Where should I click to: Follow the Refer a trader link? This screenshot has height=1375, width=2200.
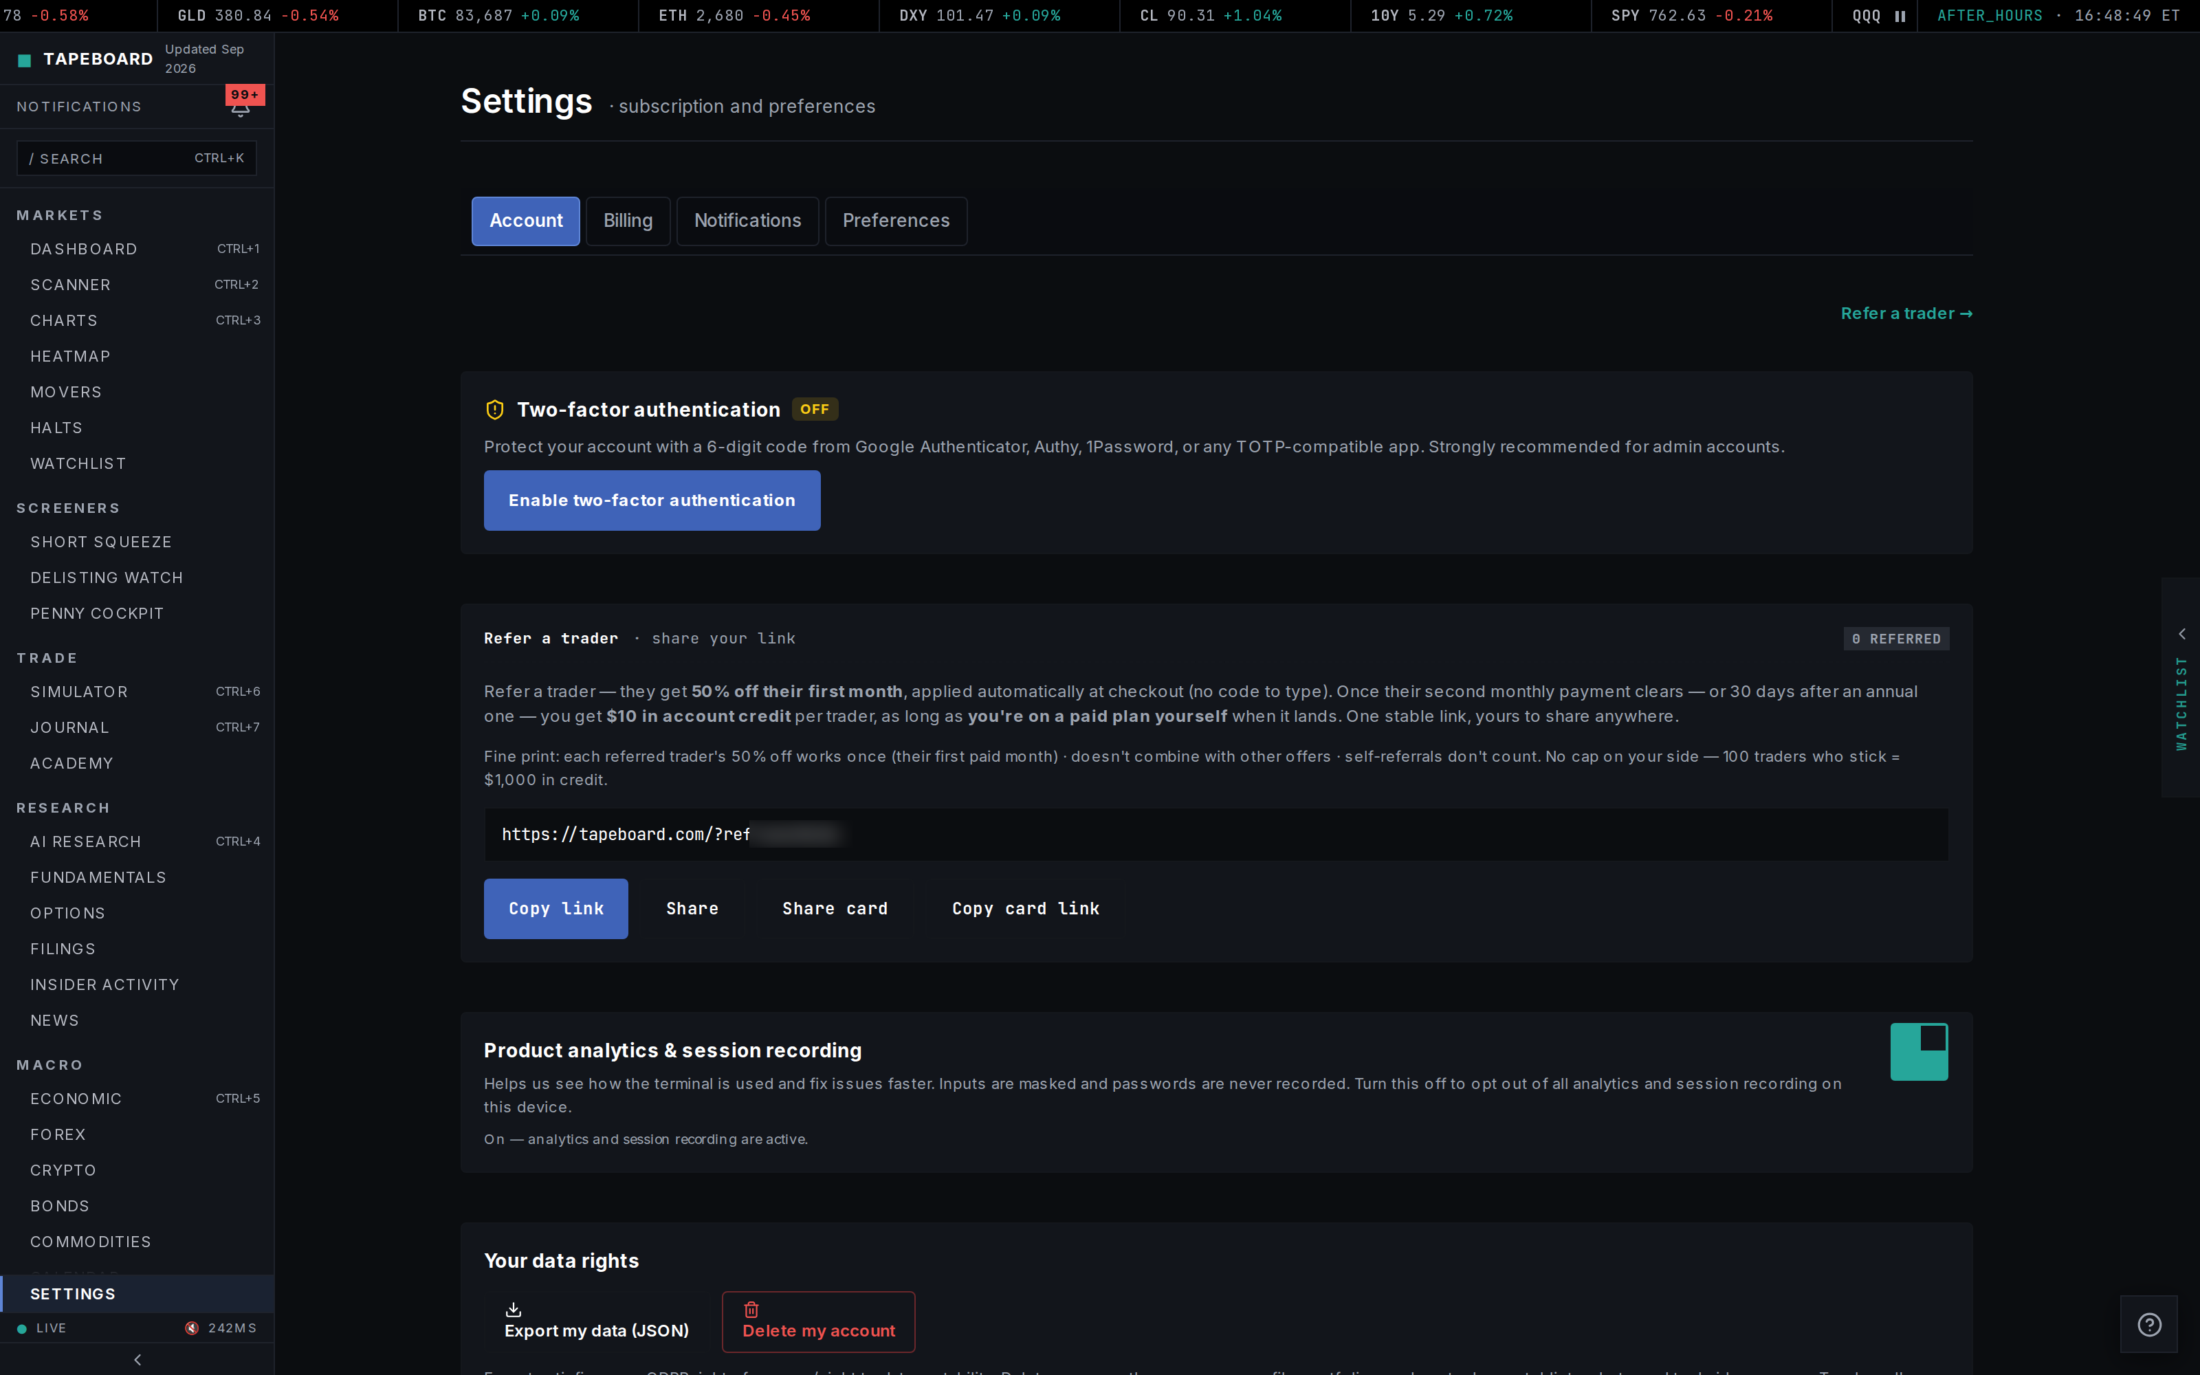1906,313
